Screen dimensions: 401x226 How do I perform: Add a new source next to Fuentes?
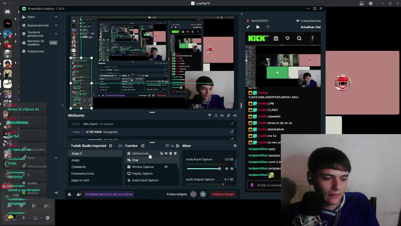click(x=143, y=146)
